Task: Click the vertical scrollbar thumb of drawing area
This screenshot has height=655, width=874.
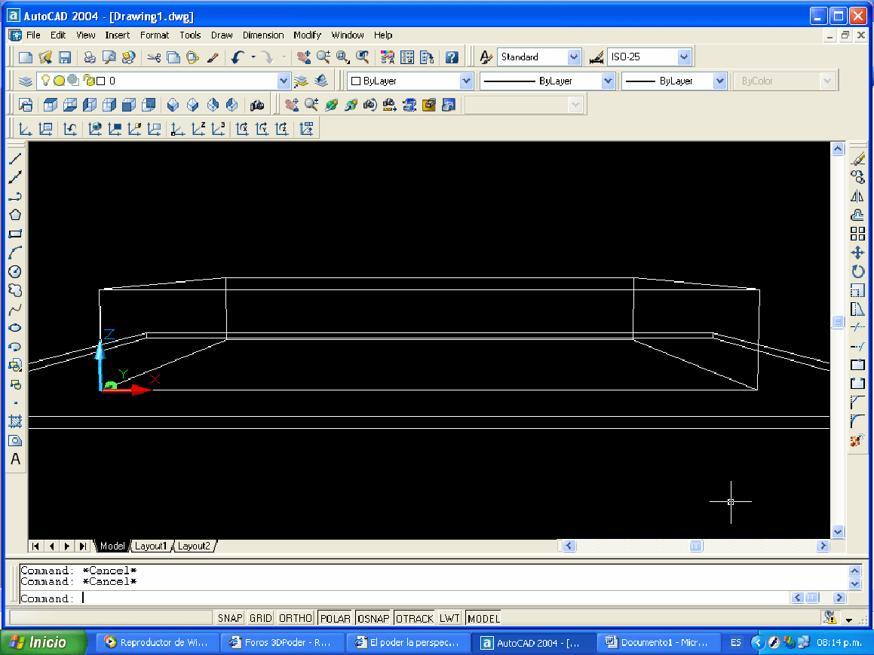Action: point(837,322)
